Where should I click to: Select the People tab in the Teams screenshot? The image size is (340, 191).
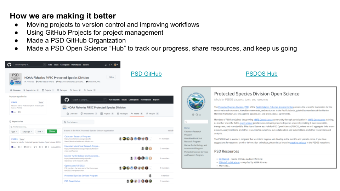click(152, 114)
